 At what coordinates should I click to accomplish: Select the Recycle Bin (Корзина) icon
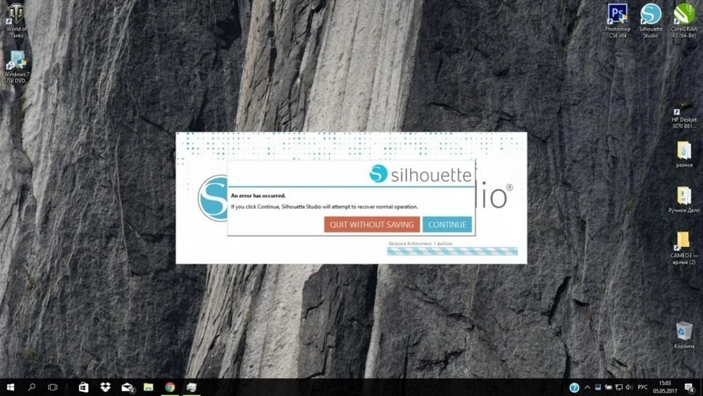point(684,330)
